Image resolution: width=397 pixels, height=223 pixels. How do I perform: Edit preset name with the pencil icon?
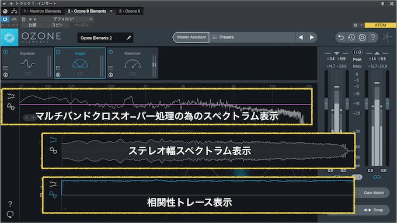pyautogui.click(x=128, y=38)
